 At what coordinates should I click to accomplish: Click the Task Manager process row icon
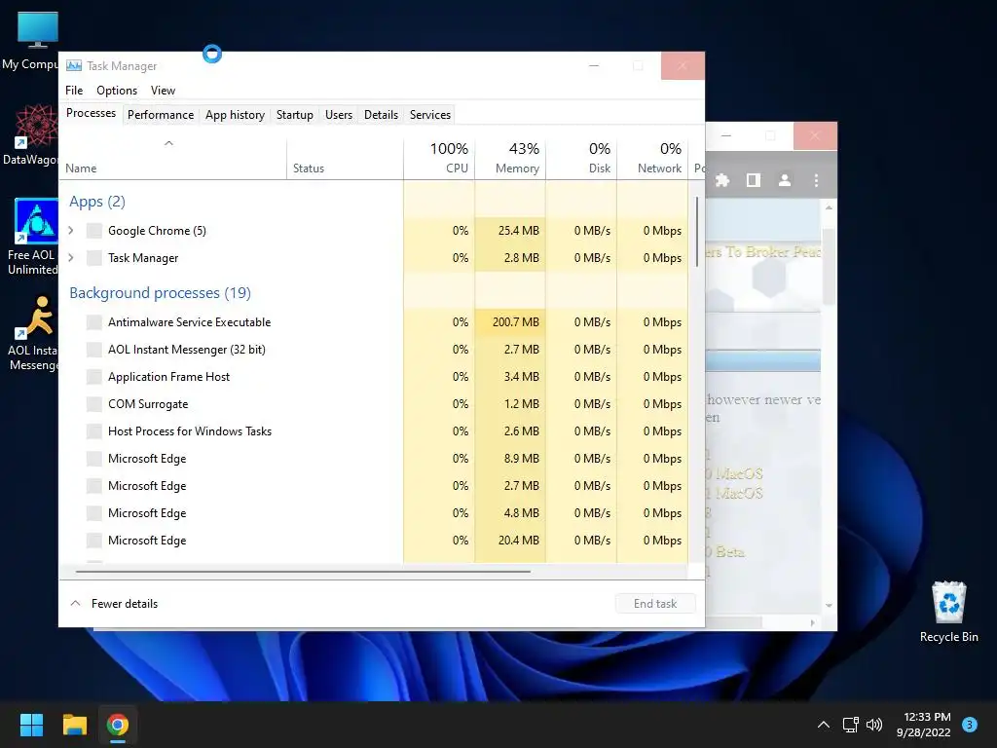94,258
